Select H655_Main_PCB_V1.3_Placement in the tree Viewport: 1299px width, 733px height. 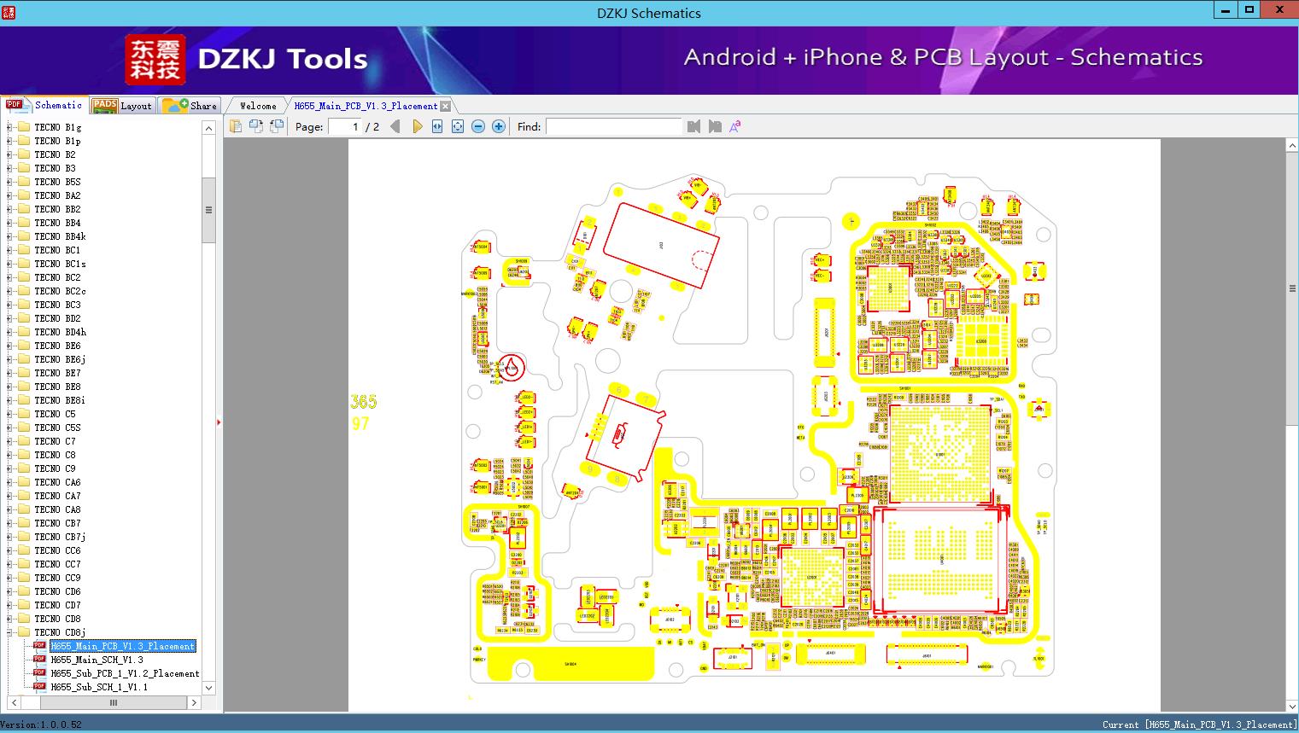coord(123,646)
